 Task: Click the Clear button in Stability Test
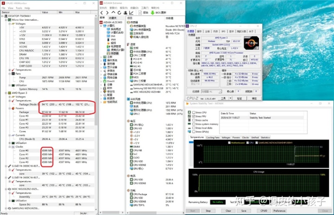pos(228,211)
